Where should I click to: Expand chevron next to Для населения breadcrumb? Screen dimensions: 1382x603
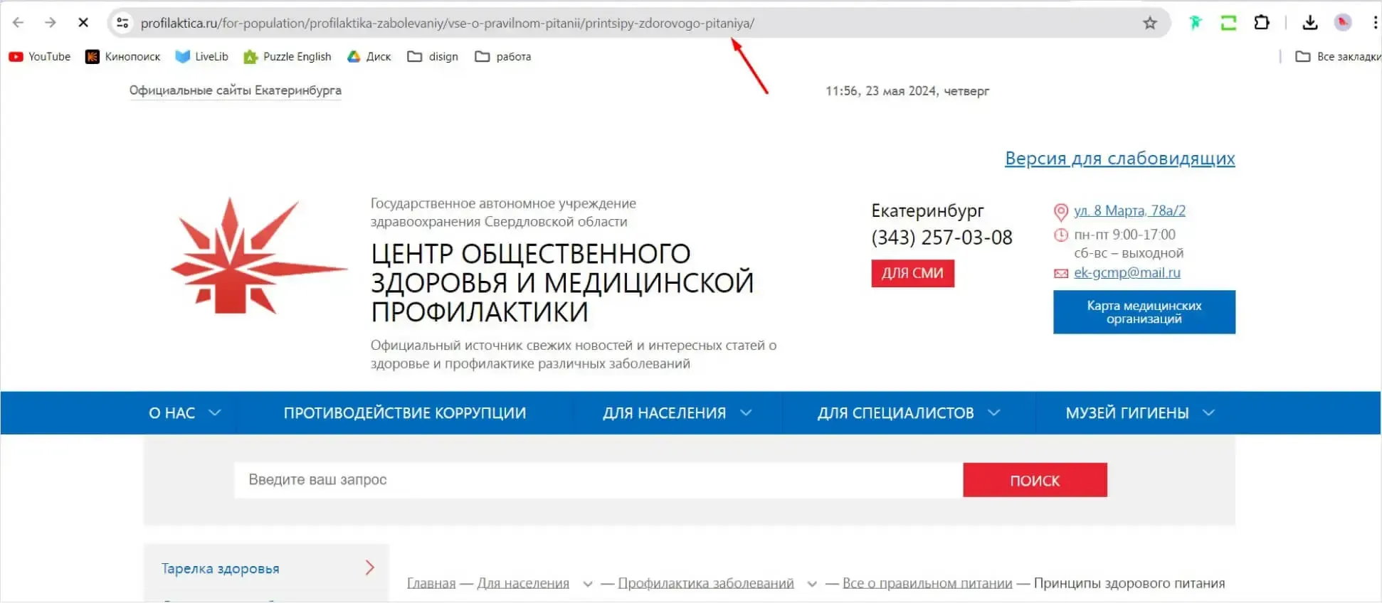[x=588, y=585]
